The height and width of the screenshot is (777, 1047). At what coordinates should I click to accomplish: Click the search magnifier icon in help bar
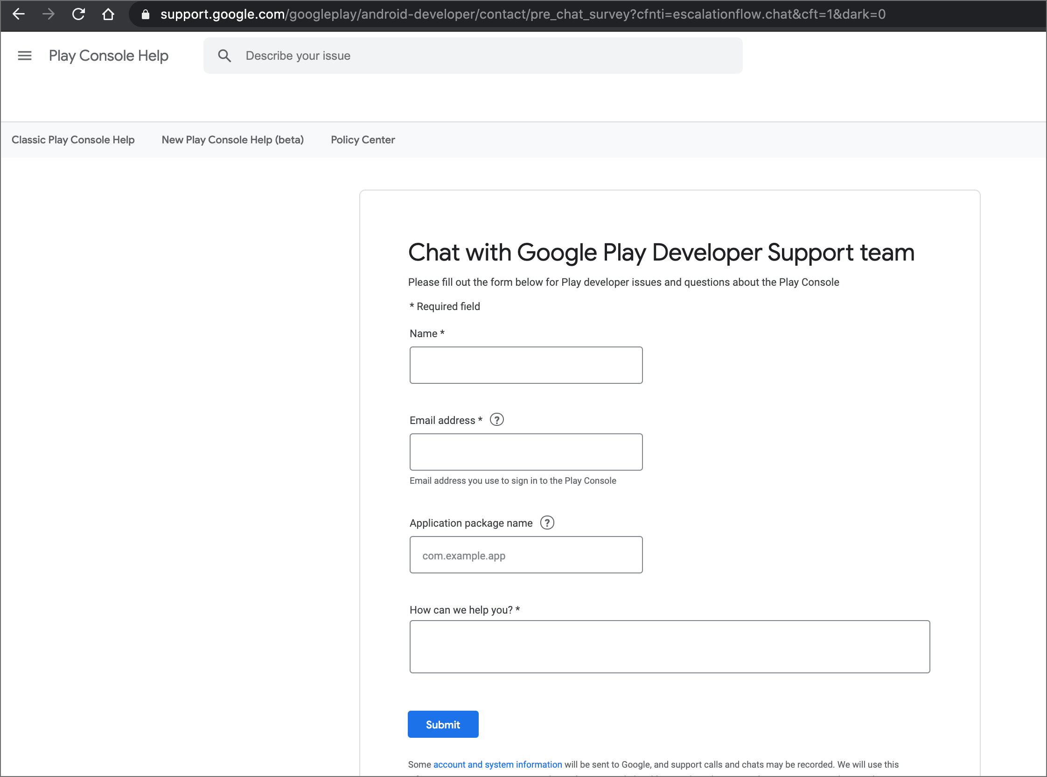click(x=225, y=56)
